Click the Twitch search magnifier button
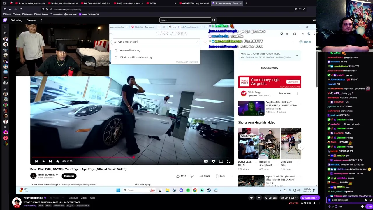The image size is (373, 210). [x=214, y=20]
